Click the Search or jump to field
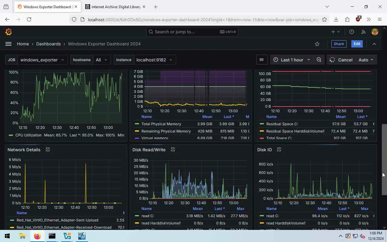The width and height of the screenshot is (387, 242). click(192, 32)
